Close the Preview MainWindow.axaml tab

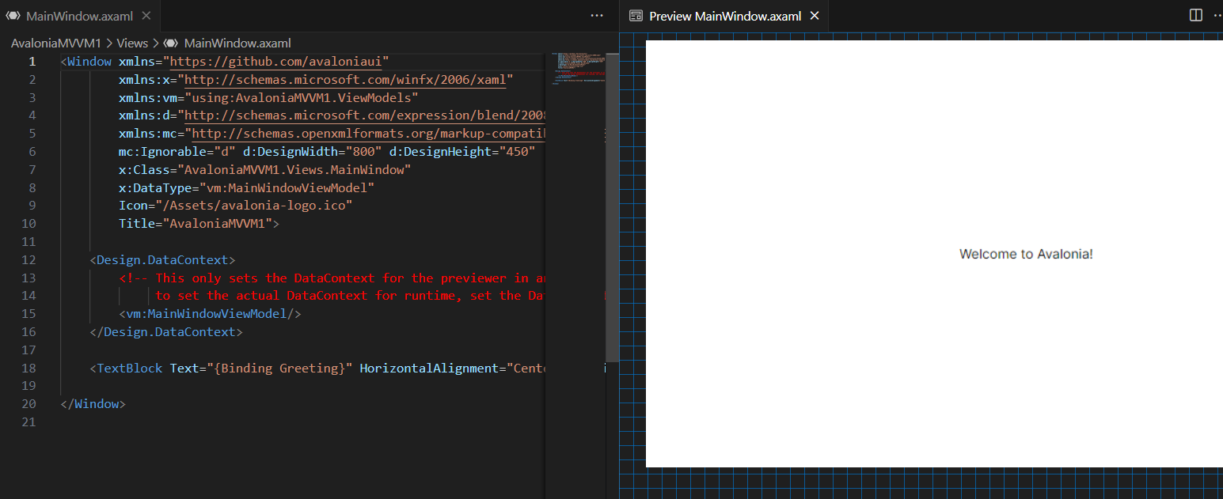[815, 16]
